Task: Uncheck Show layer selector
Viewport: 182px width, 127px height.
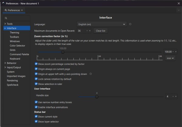Action: 36,122
